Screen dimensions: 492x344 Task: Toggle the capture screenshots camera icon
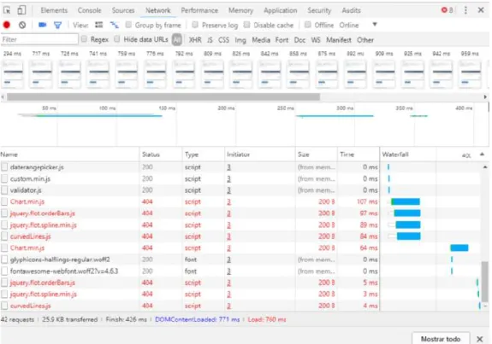click(43, 25)
